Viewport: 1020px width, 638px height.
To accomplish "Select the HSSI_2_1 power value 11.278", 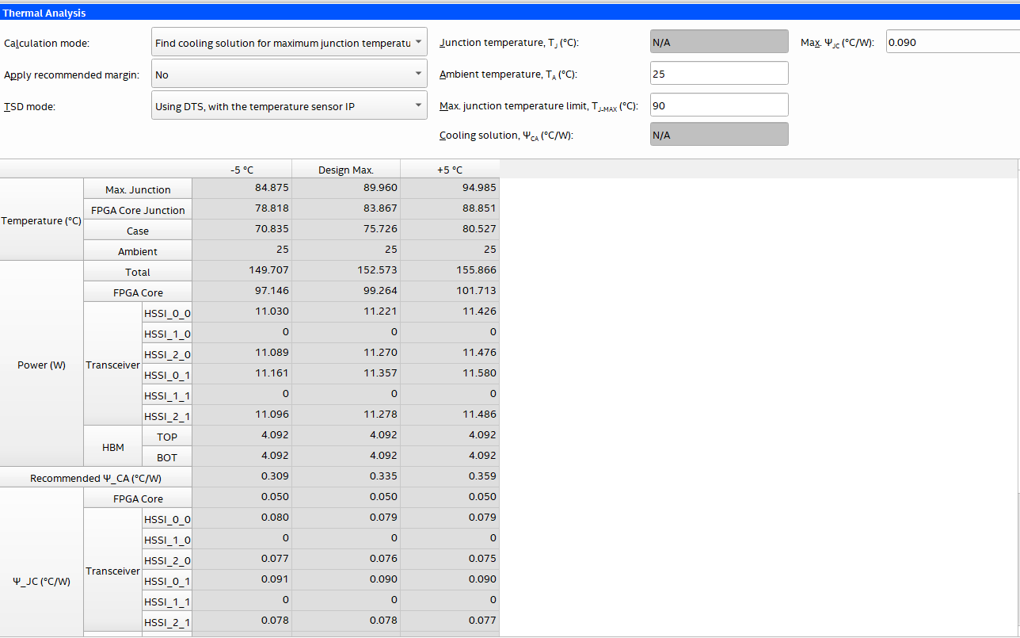I will [346, 415].
